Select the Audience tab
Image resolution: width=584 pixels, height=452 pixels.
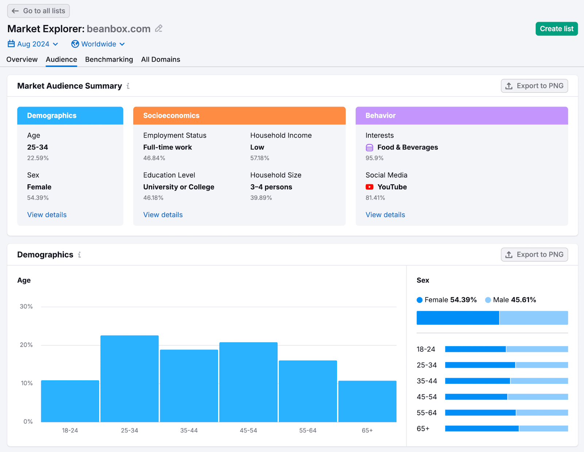point(61,60)
